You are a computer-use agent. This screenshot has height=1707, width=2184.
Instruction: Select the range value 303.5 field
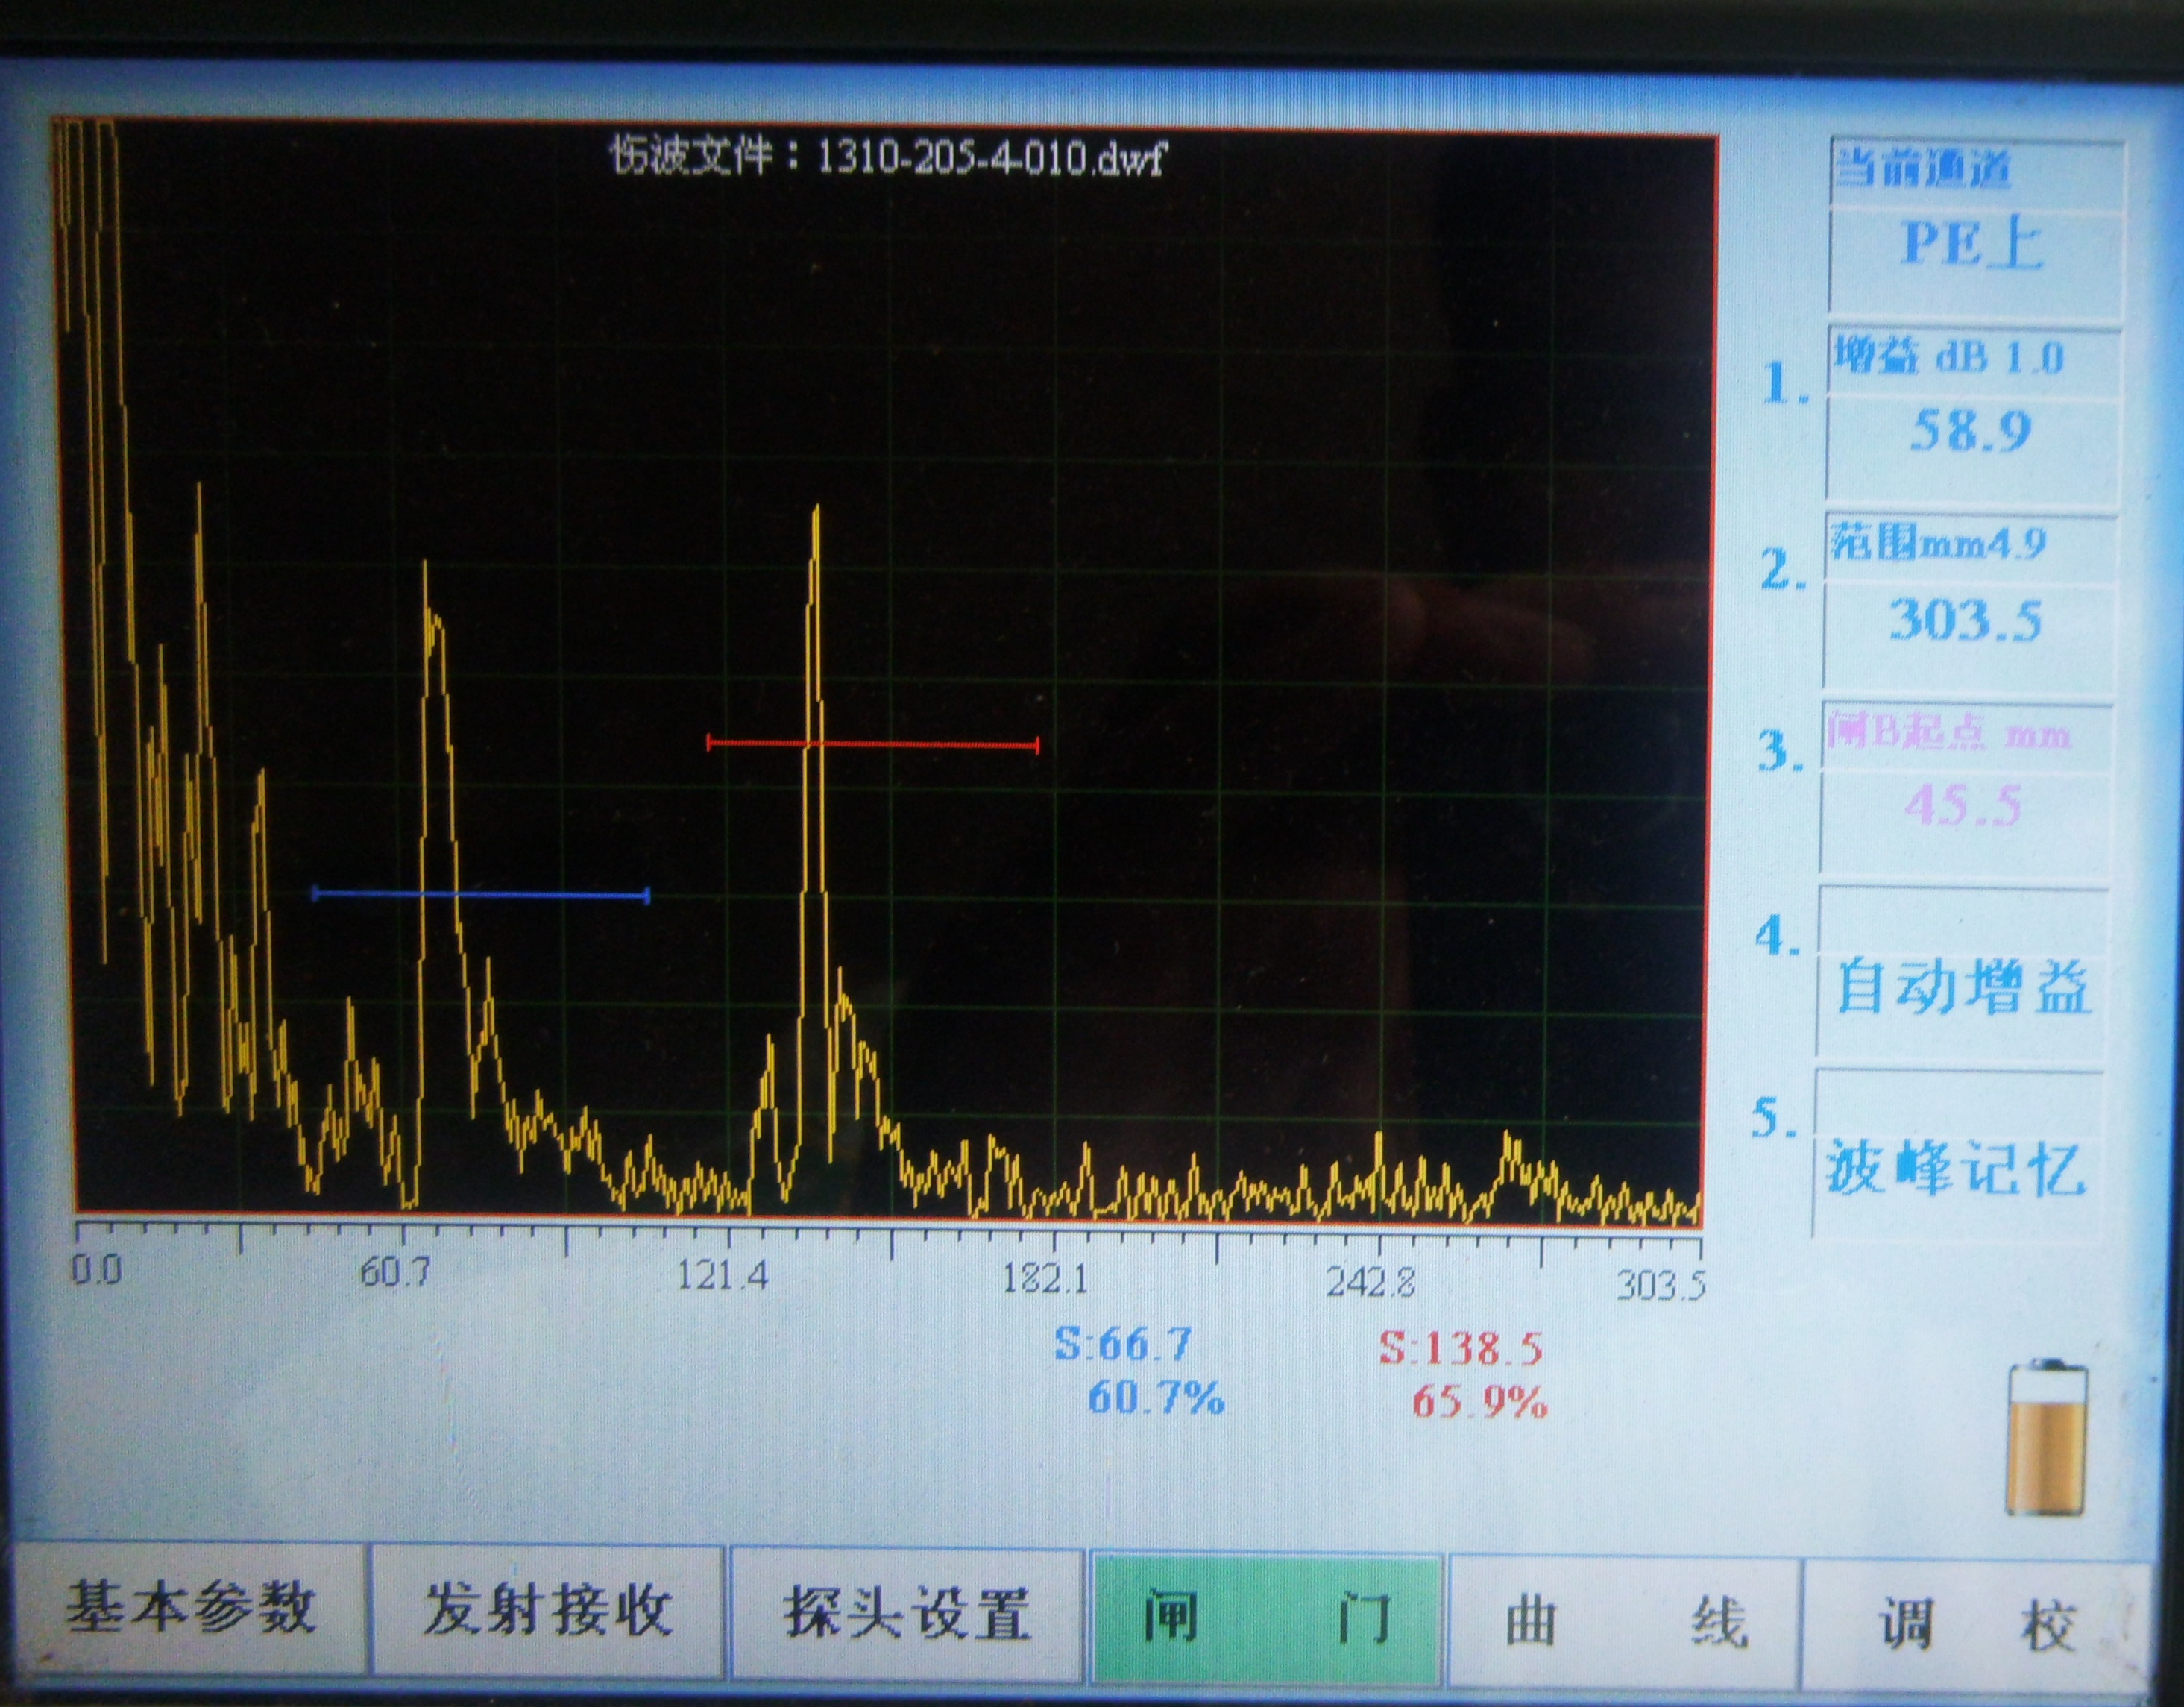(x=1966, y=620)
